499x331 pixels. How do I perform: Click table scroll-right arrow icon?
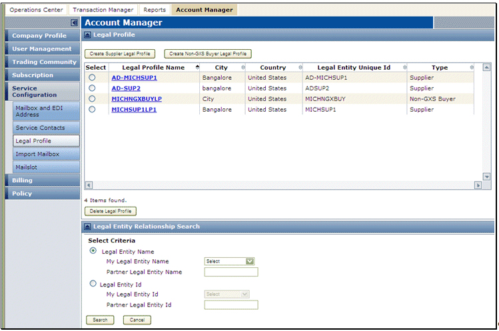[x=477, y=185]
